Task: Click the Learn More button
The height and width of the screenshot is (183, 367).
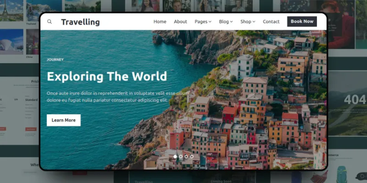Action: 64,120
